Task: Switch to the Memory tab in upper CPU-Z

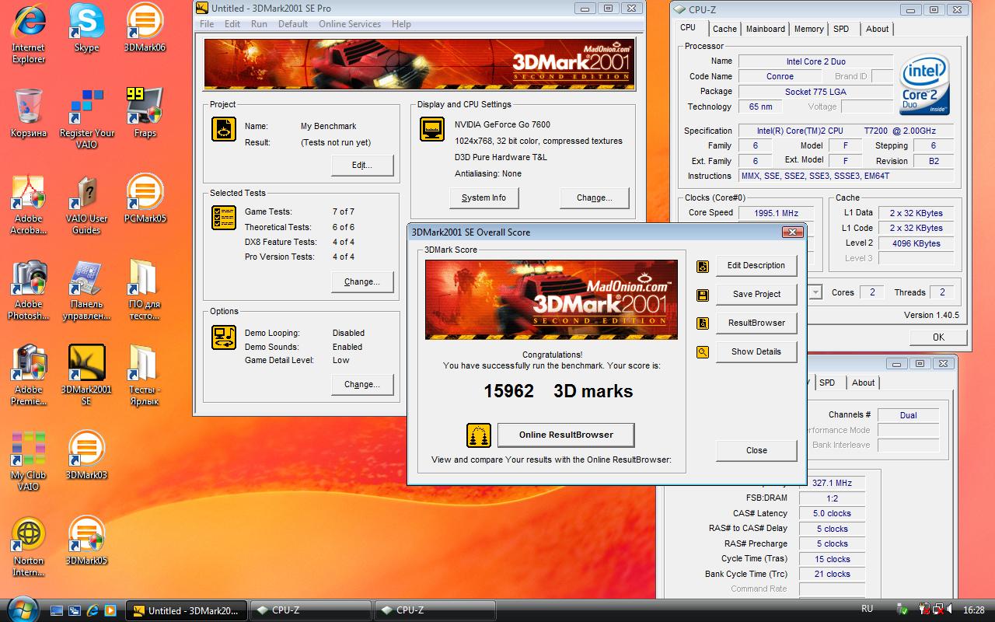Action: pos(808,29)
